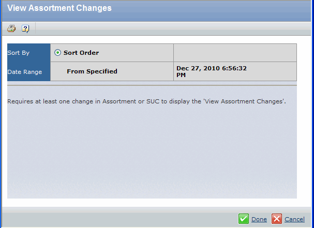Click the Sort Order label text
The height and width of the screenshot is (228, 314).
pyautogui.click(x=81, y=53)
